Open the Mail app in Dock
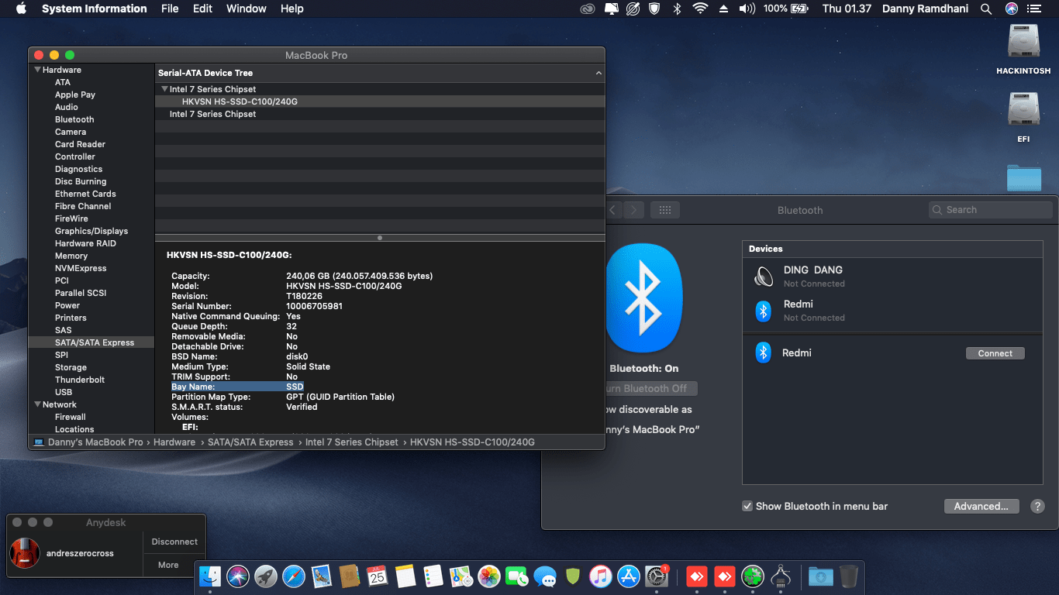Screen dimensions: 1059x595 [322, 576]
